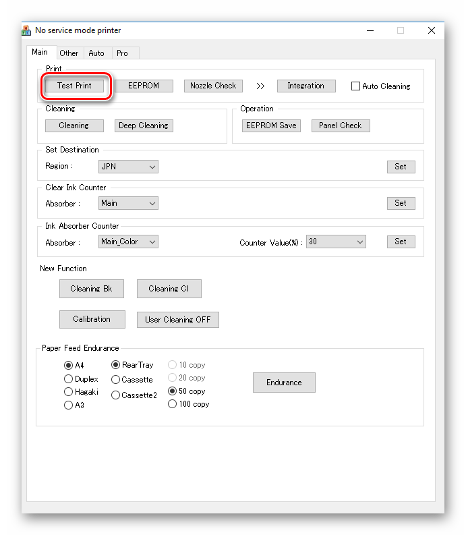Expand the Clear Ink Counter absorber dropdown
Image resolution: width=466 pixels, height=535 pixels.
click(128, 203)
